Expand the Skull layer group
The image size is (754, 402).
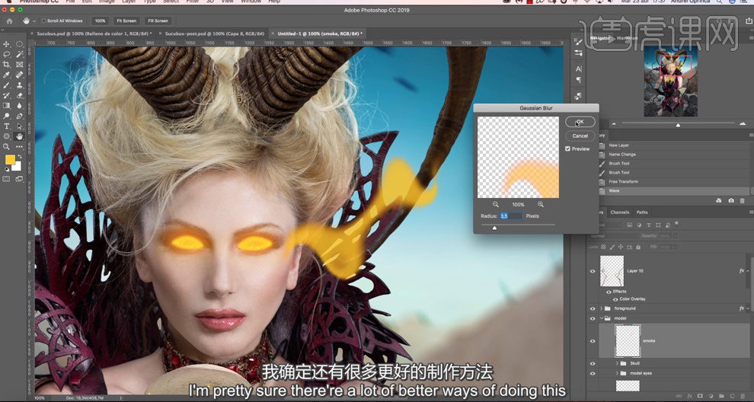coord(617,363)
